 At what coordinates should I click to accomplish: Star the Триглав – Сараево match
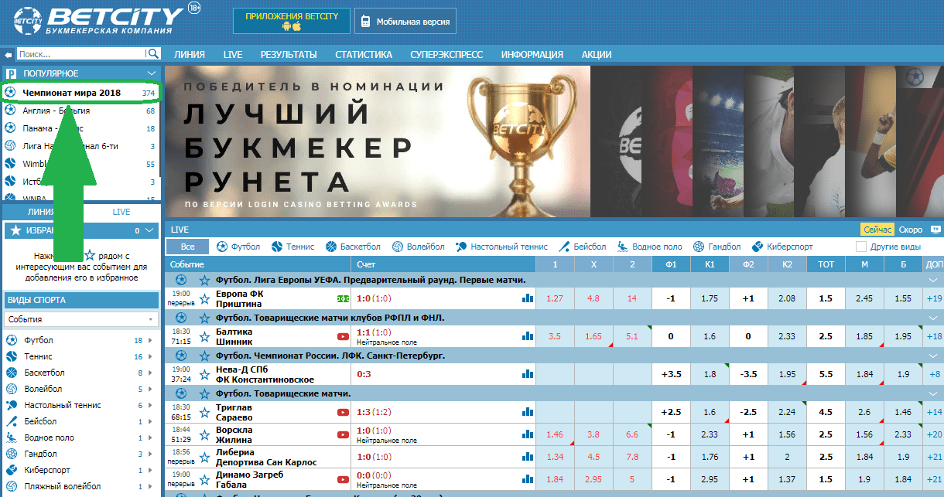[x=205, y=412]
